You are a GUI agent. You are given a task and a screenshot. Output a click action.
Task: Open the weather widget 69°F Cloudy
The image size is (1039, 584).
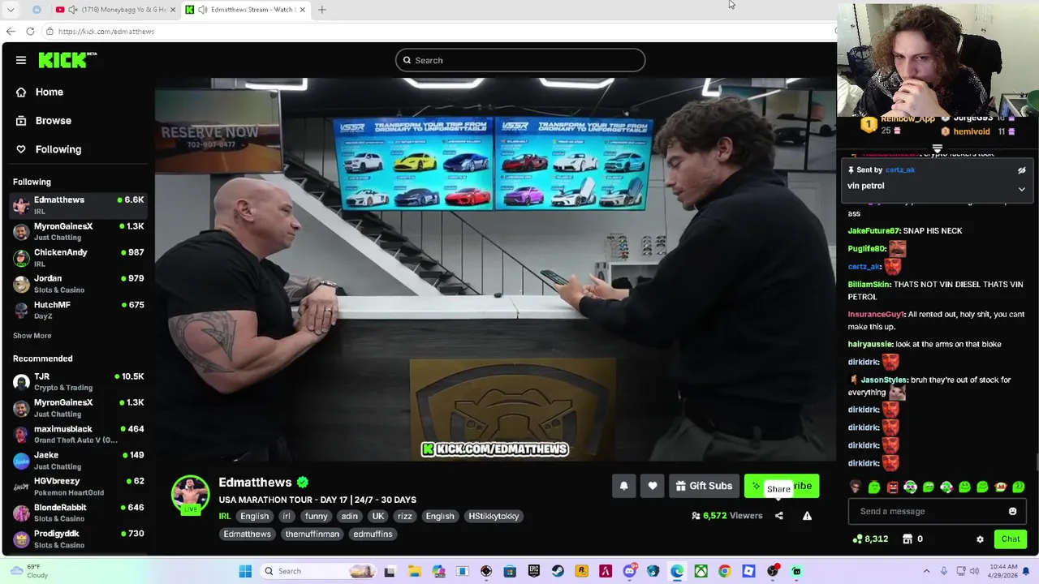pos(31,571)
